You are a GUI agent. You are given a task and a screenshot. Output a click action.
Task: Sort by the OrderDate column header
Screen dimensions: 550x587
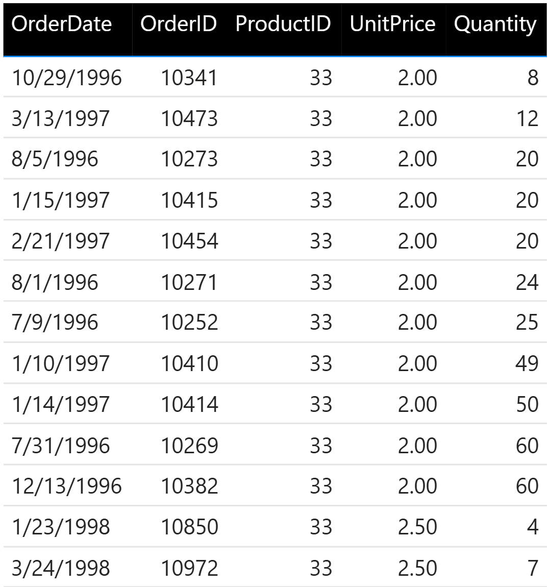pyautogui.click(x=62, y=24)
